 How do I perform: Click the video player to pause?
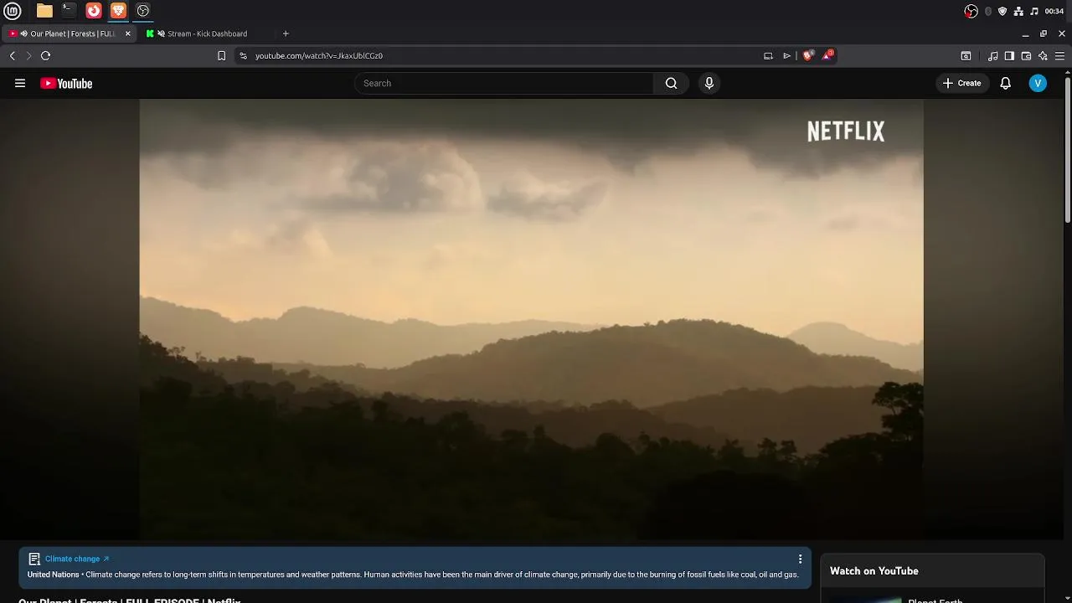point(531,320)
